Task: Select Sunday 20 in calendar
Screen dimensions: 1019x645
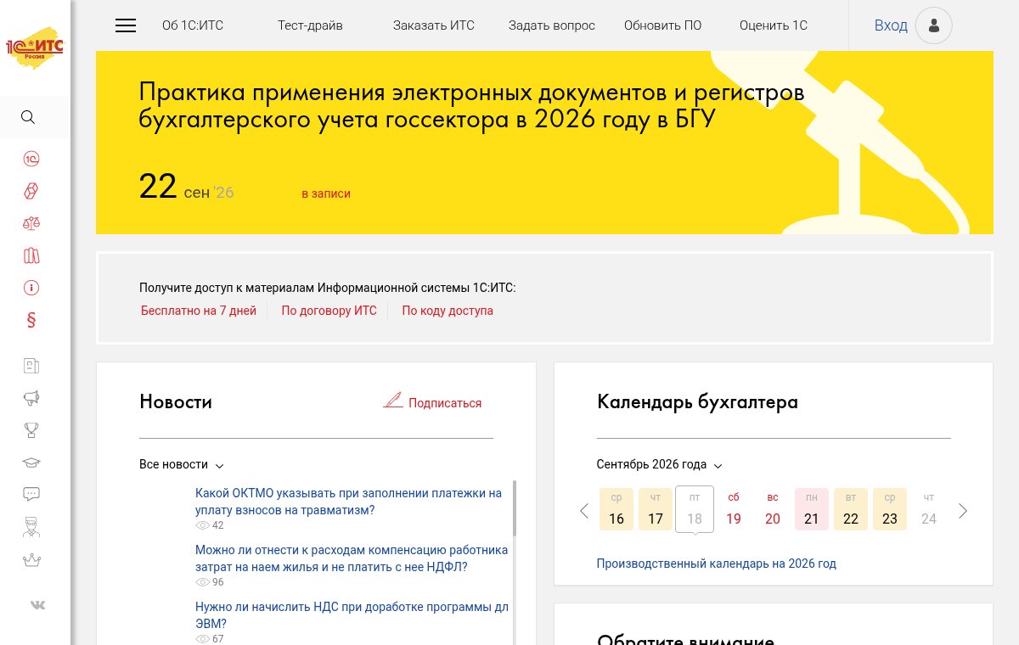Action: point(773,509)
